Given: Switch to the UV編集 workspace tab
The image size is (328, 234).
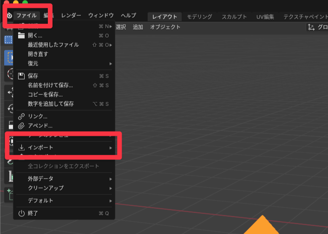Looking at the screenshot, I should [x=265, y=17].
